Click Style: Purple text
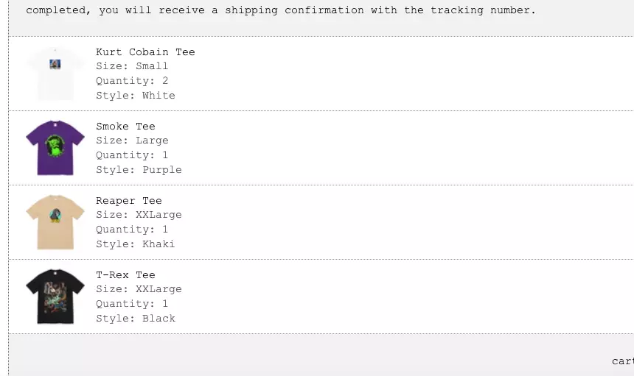634x376 pixels. [x=139, y=170]
